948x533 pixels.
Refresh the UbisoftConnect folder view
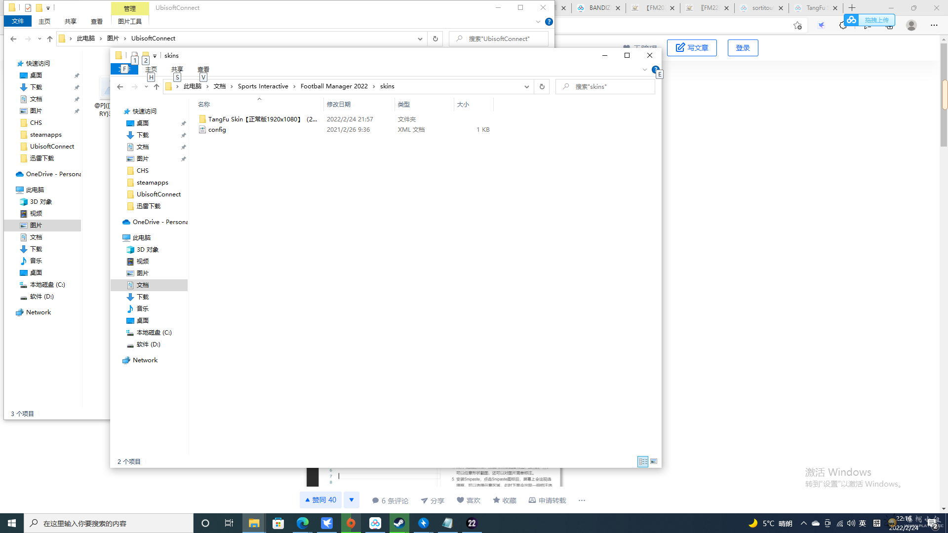click(435, 38)
